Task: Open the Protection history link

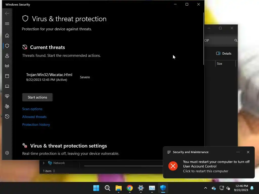Action: tap(36, 125)
